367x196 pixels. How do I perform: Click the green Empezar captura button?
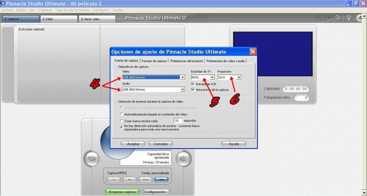pos(122,192)
